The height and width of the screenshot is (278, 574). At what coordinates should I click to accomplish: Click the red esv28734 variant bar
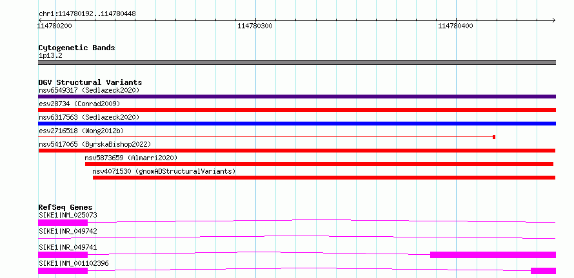pyautogui.click(x=297, y=110)
